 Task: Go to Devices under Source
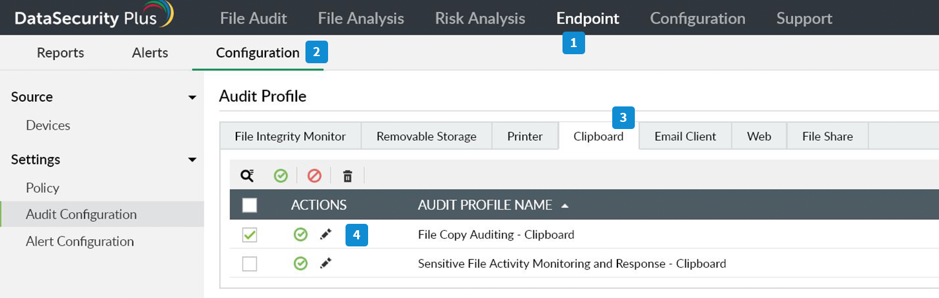pos(48,125)
